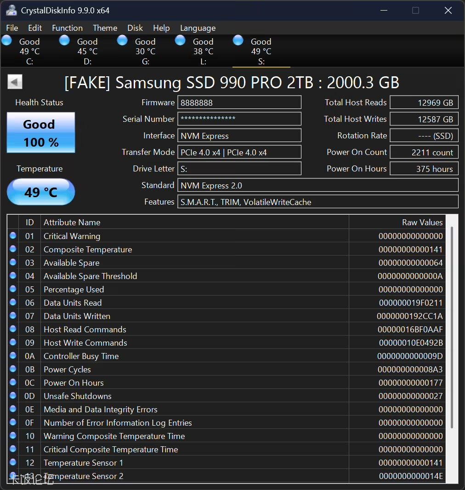
Task: Select the D: drive status orb
Action: tap(64, 40)
